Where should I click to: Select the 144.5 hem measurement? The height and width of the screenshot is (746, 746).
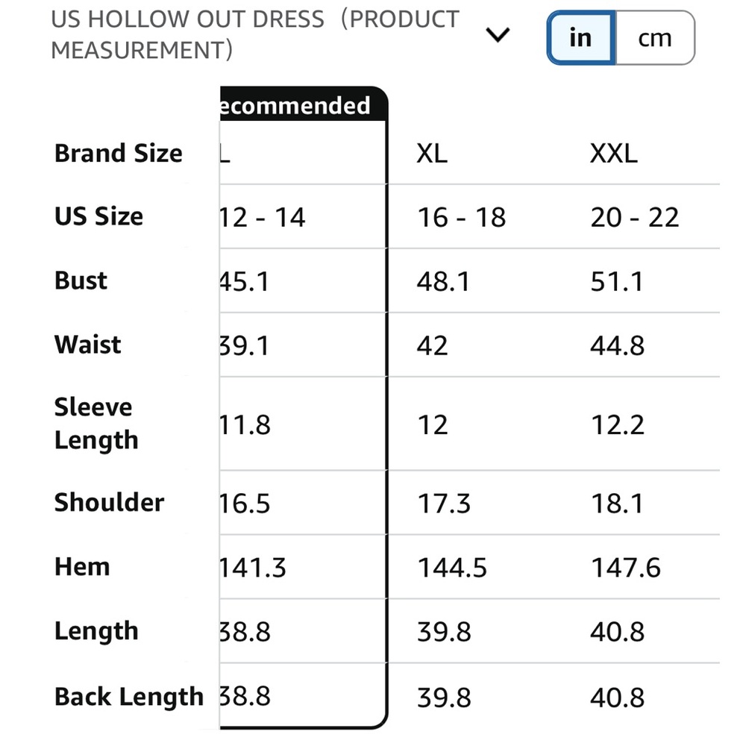(x=452, y=568)
